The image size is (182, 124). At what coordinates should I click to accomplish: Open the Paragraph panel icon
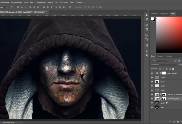tap(147, 56)
